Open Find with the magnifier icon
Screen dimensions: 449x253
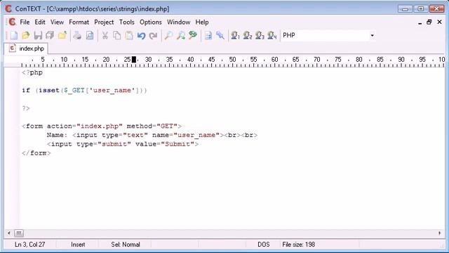click(x=168, y=36)
